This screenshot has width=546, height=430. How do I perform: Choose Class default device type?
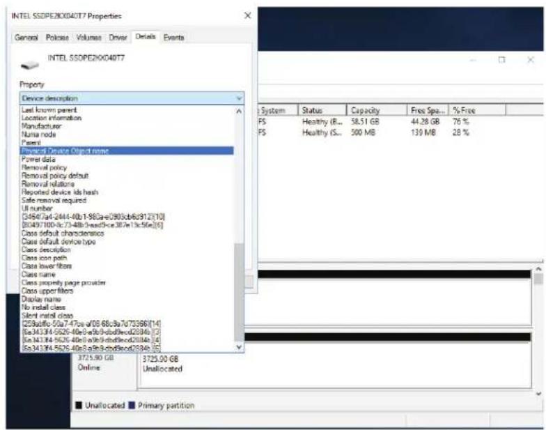[127, 241]
